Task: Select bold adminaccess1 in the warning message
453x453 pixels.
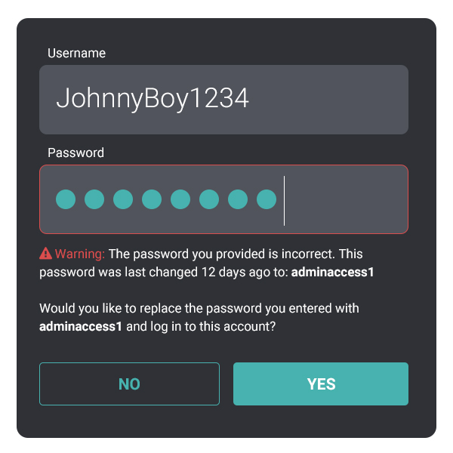Action: click(x=332, y=272)
